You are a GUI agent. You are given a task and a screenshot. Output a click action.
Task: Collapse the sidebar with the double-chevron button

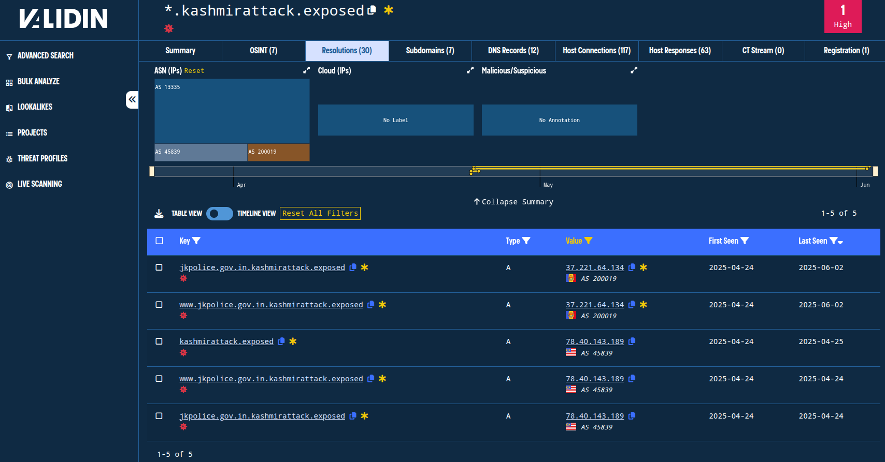[132, 99]
